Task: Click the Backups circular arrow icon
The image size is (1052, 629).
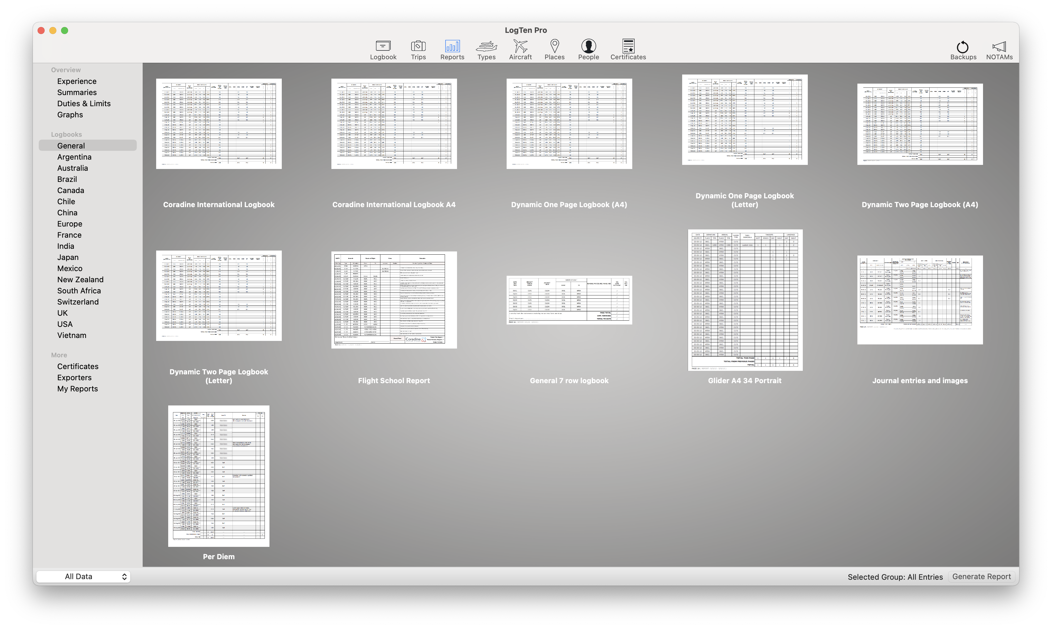Action: tap(963, 50)
